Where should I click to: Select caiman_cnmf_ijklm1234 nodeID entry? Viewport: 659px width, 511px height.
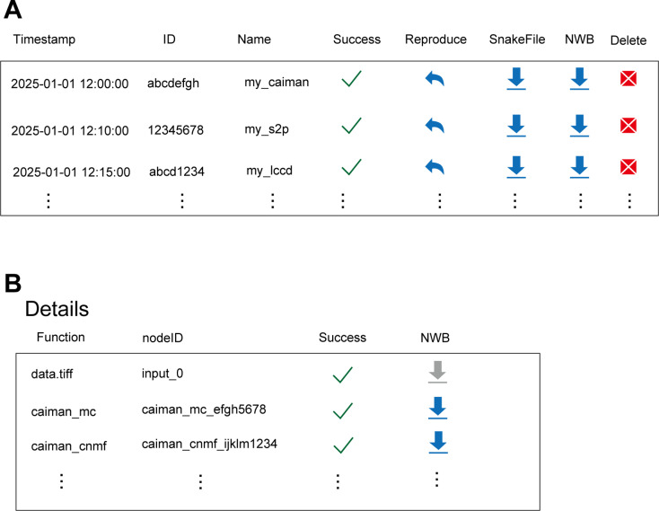coord(209,445)
